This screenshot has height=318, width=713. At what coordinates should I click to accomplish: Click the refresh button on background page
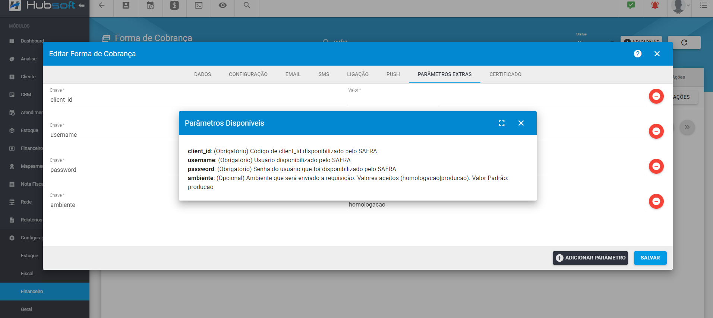(684, 42)
